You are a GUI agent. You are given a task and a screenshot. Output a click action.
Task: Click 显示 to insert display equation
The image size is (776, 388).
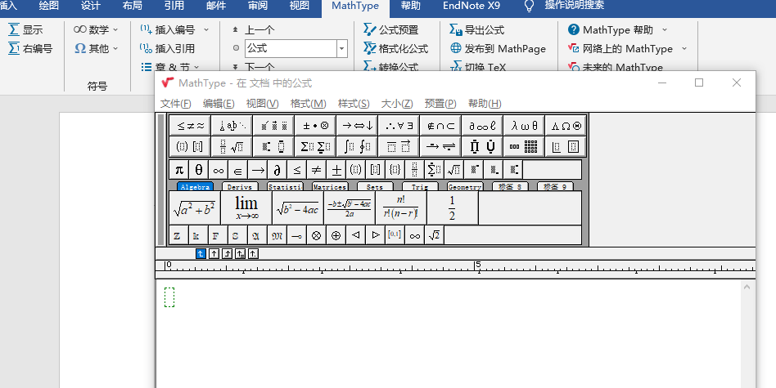pos(25,29)
